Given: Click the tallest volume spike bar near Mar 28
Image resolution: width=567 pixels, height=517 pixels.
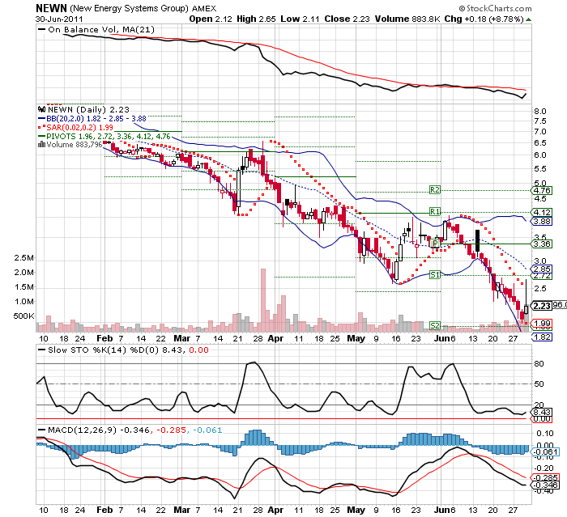Looking at the screenshot, I should tap(263, 300).
